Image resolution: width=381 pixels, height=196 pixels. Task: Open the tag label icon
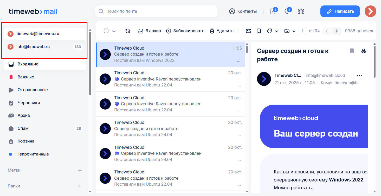click(x=269, y=31)
